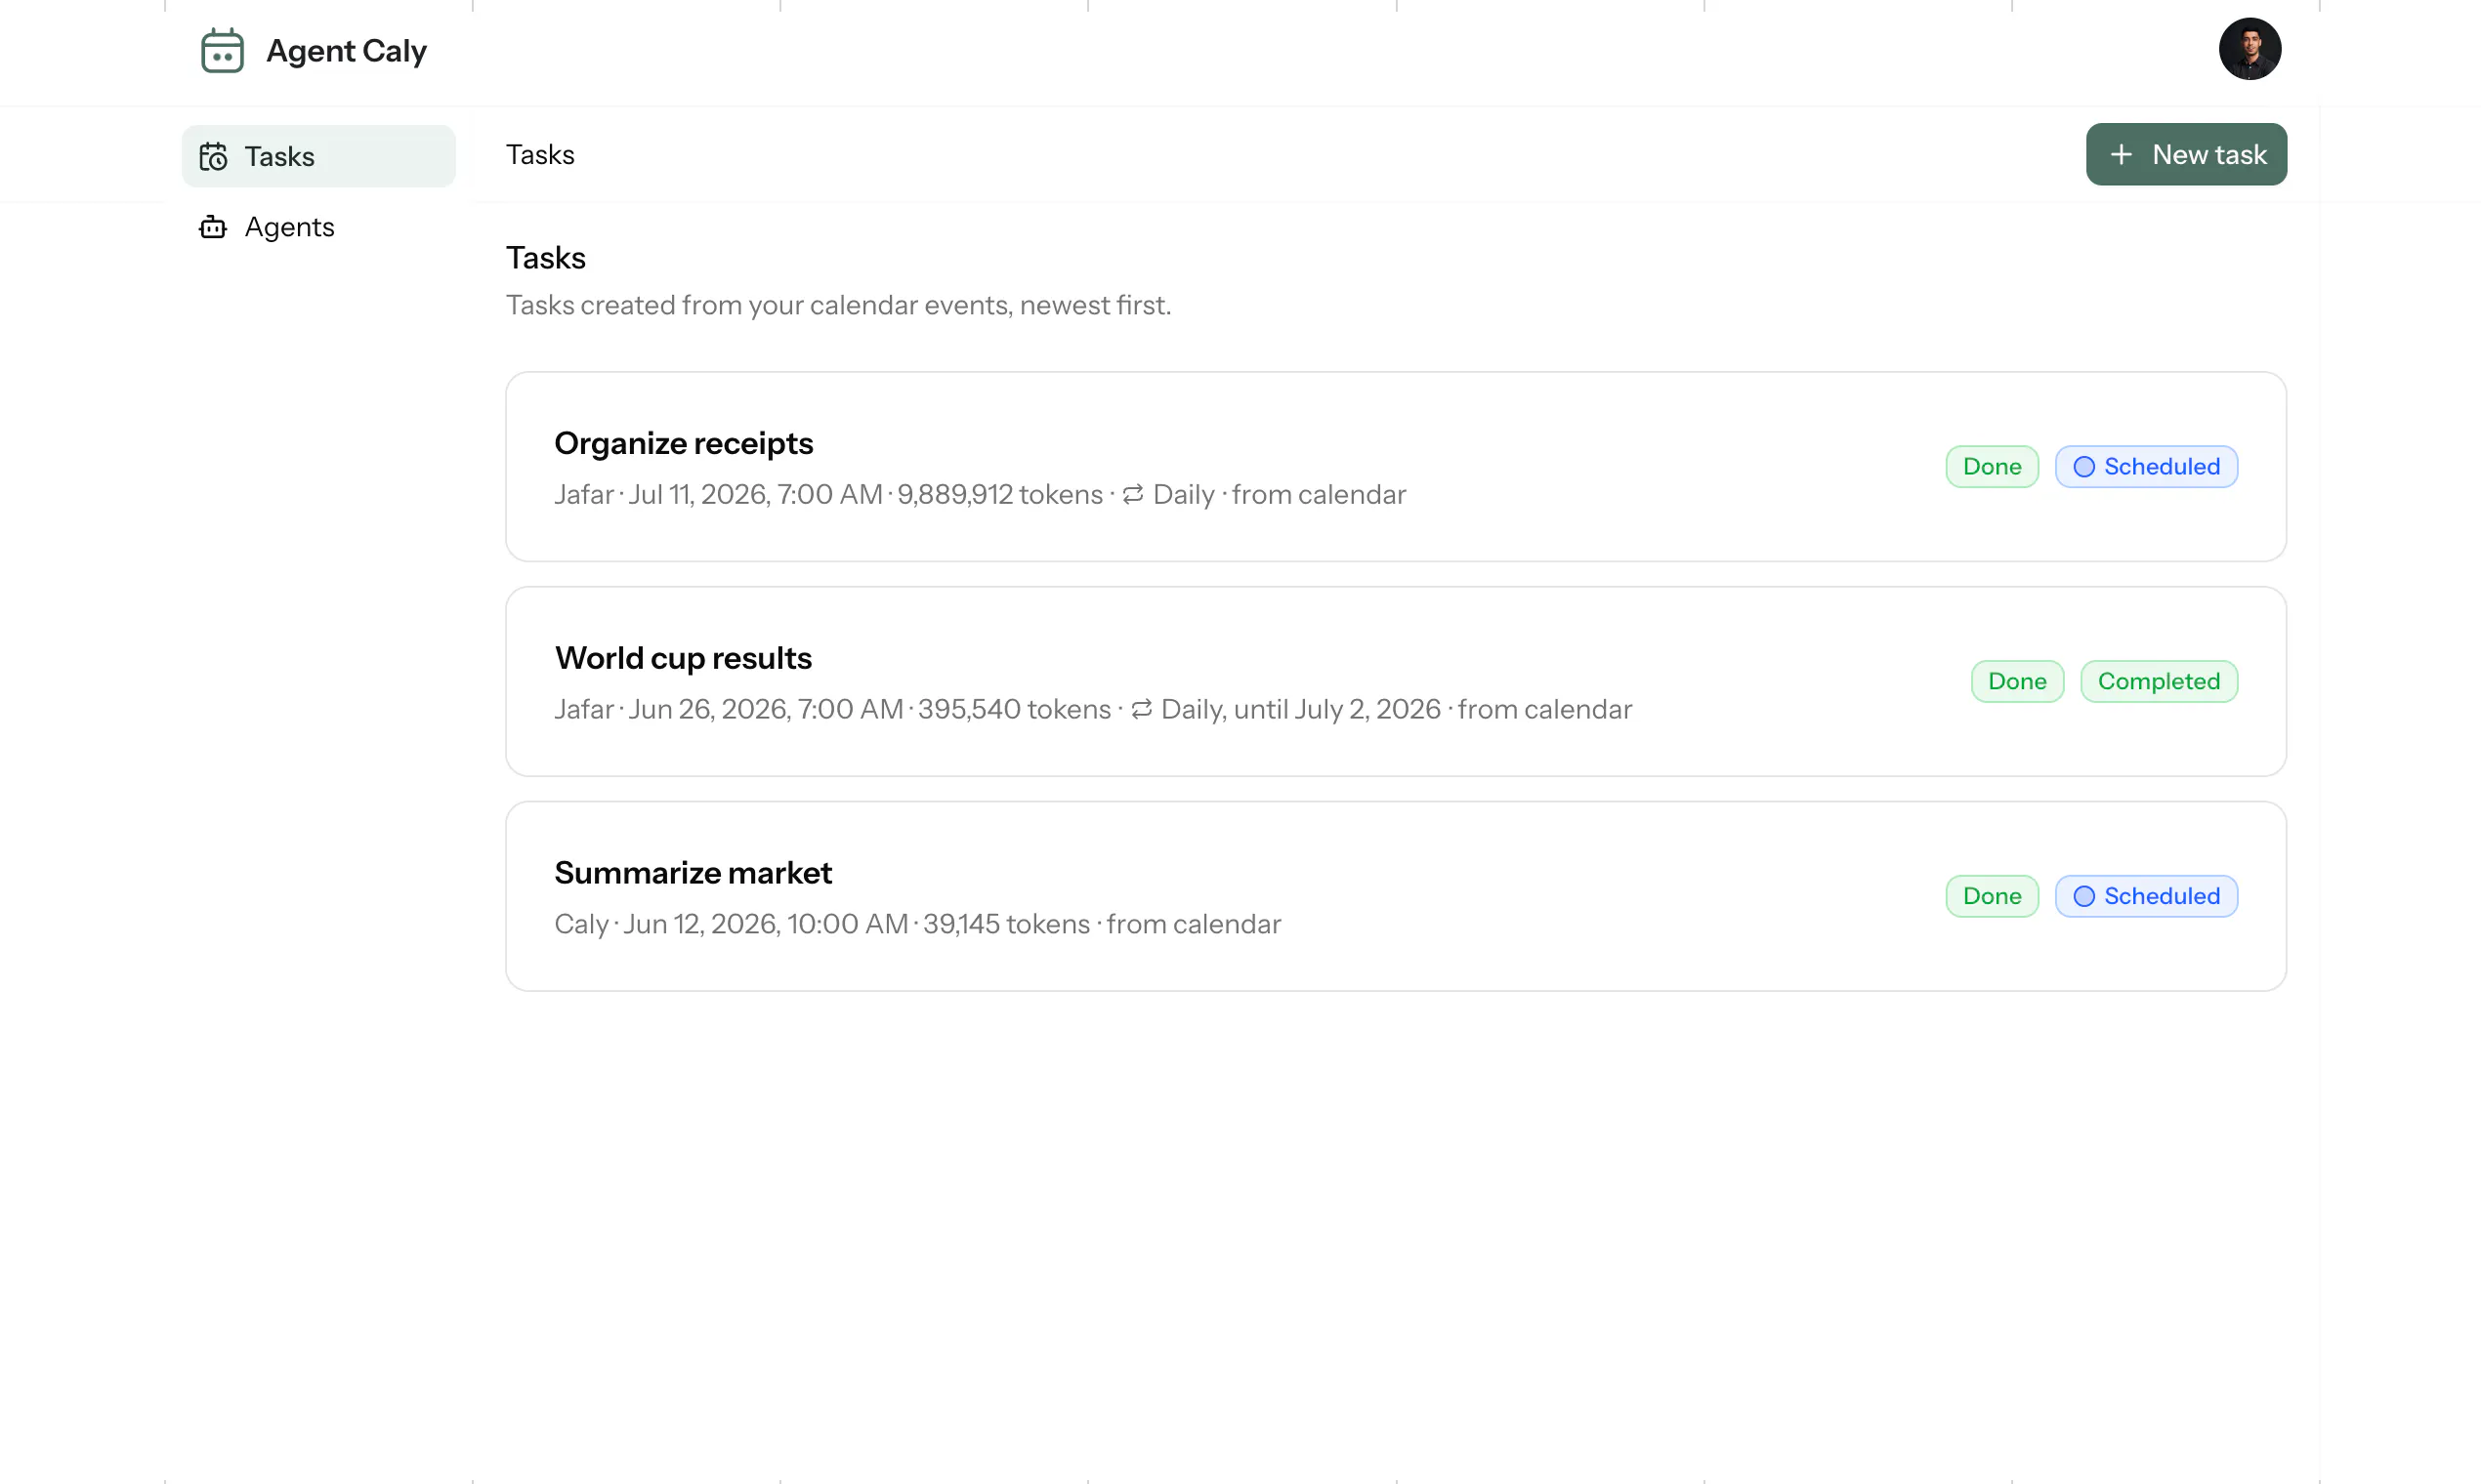This screenshot has height=1484, width=2481.
Task: Create a New task
Action: point(2186,154)
